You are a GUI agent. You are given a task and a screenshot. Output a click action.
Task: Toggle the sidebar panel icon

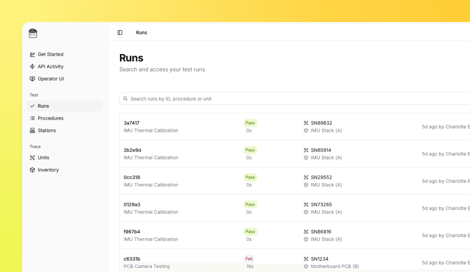(x=120, y=32)
